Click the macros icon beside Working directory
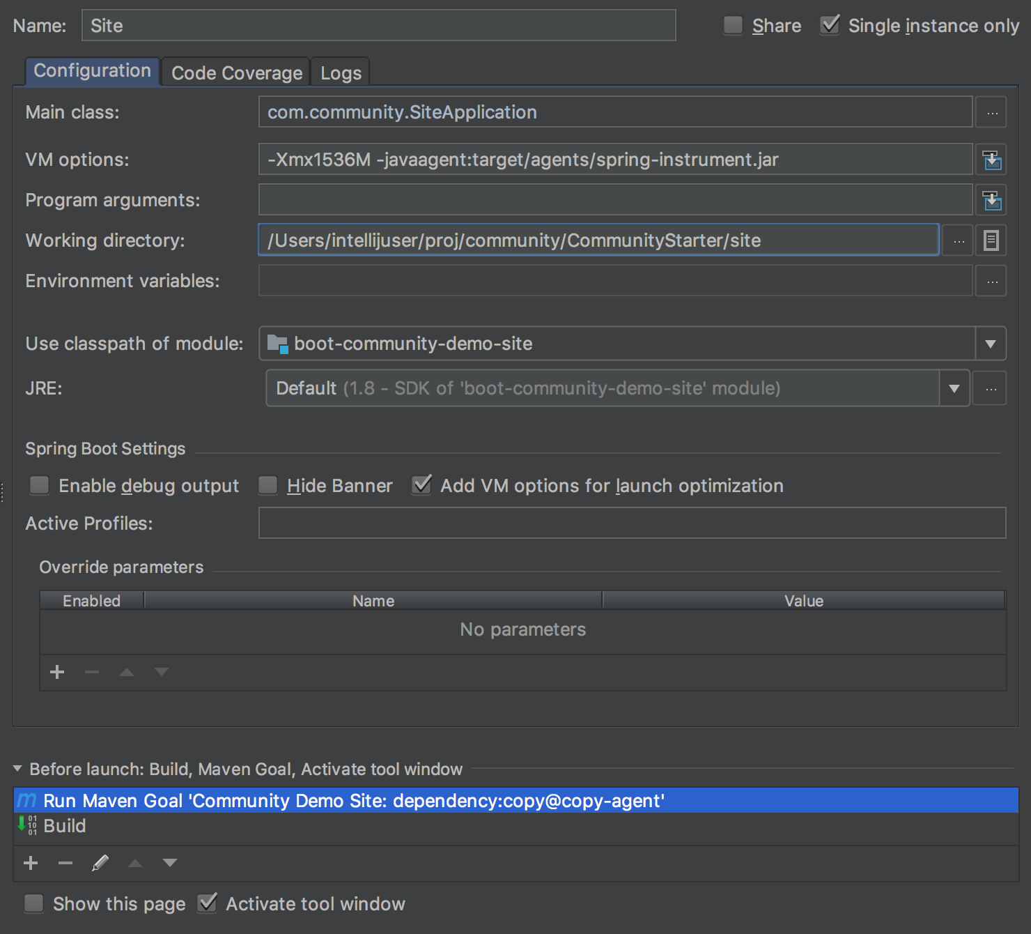The width and height of the screenshot is (1031, 934). click(991, 240)
